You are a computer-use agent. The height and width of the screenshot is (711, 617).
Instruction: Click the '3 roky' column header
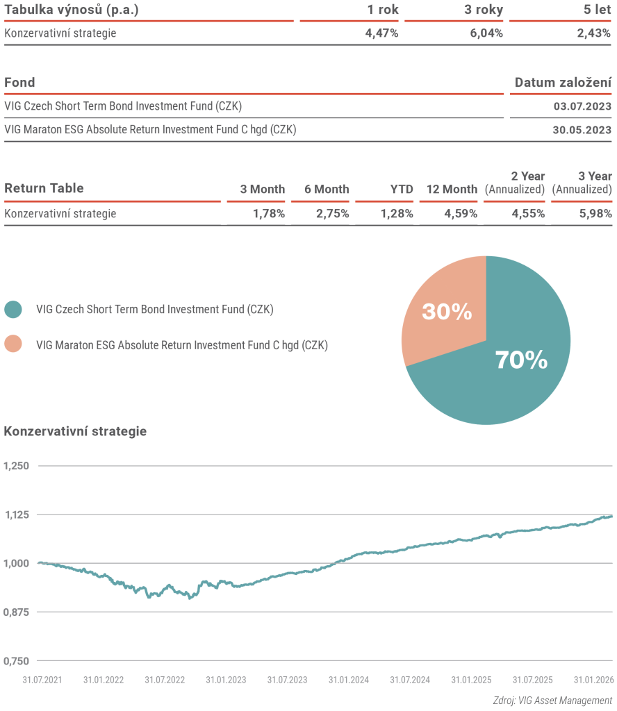484,10
